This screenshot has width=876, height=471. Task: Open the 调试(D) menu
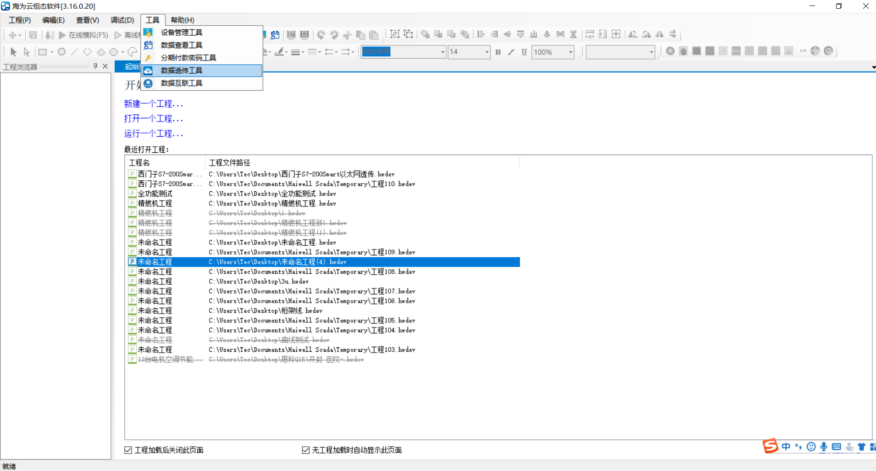(122, 20)
